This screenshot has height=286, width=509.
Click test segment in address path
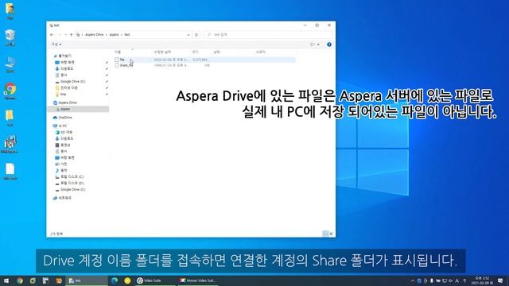click(x=127, y=35)
